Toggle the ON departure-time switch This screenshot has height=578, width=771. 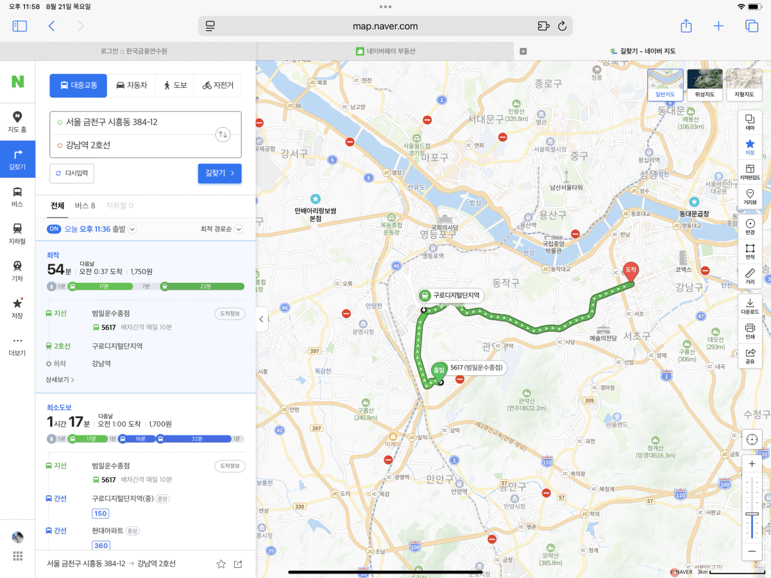point(54,229)
